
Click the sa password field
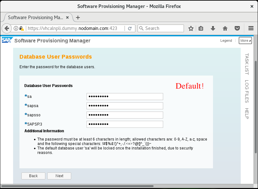(125, 97)
